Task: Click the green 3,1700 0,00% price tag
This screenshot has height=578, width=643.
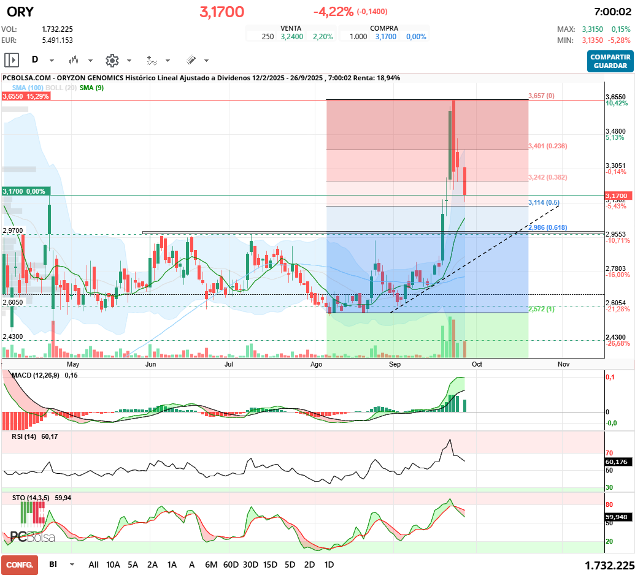Action: (26, 191)
